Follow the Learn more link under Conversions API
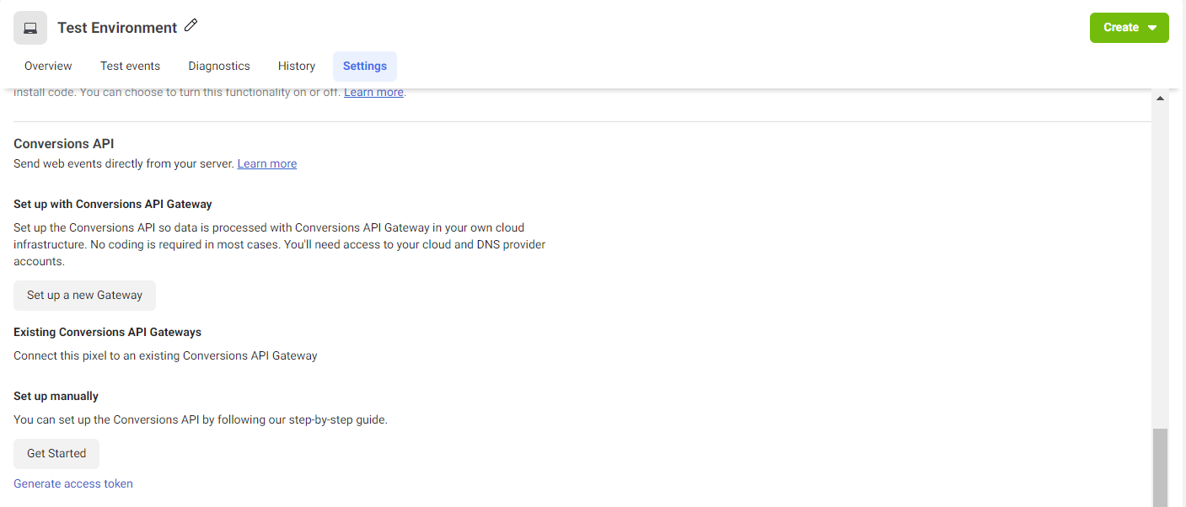 [267, 163]
